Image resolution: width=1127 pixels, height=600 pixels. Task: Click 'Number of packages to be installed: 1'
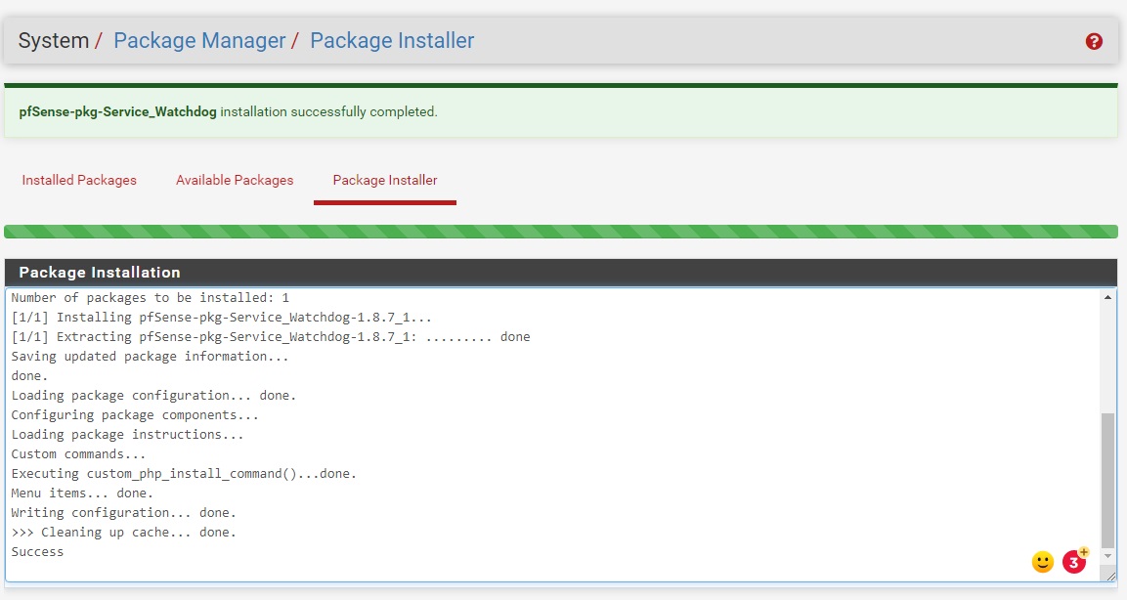tap(151, 297)
